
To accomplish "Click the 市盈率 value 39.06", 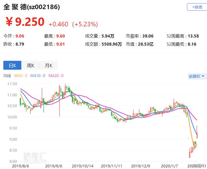I will pyautogui.click(x=148, y=36).
